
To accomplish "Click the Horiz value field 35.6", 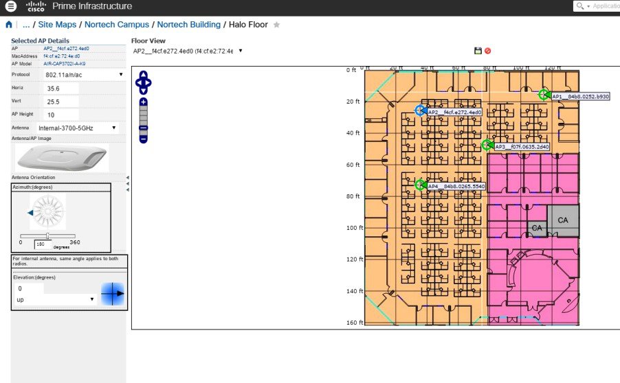I will 61,89.
